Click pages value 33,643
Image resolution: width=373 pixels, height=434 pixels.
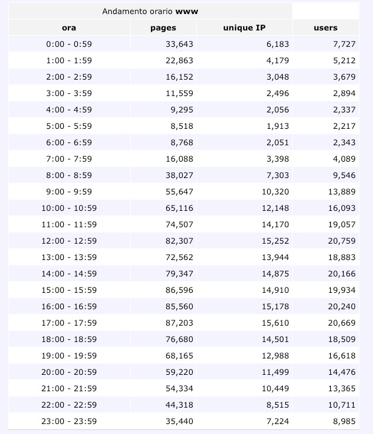coord(179,44)
